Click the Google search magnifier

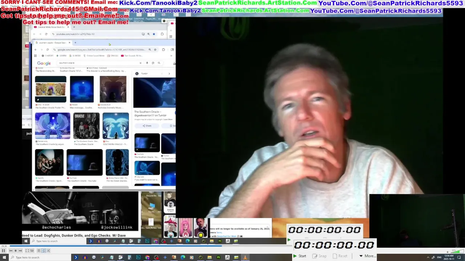159,63
